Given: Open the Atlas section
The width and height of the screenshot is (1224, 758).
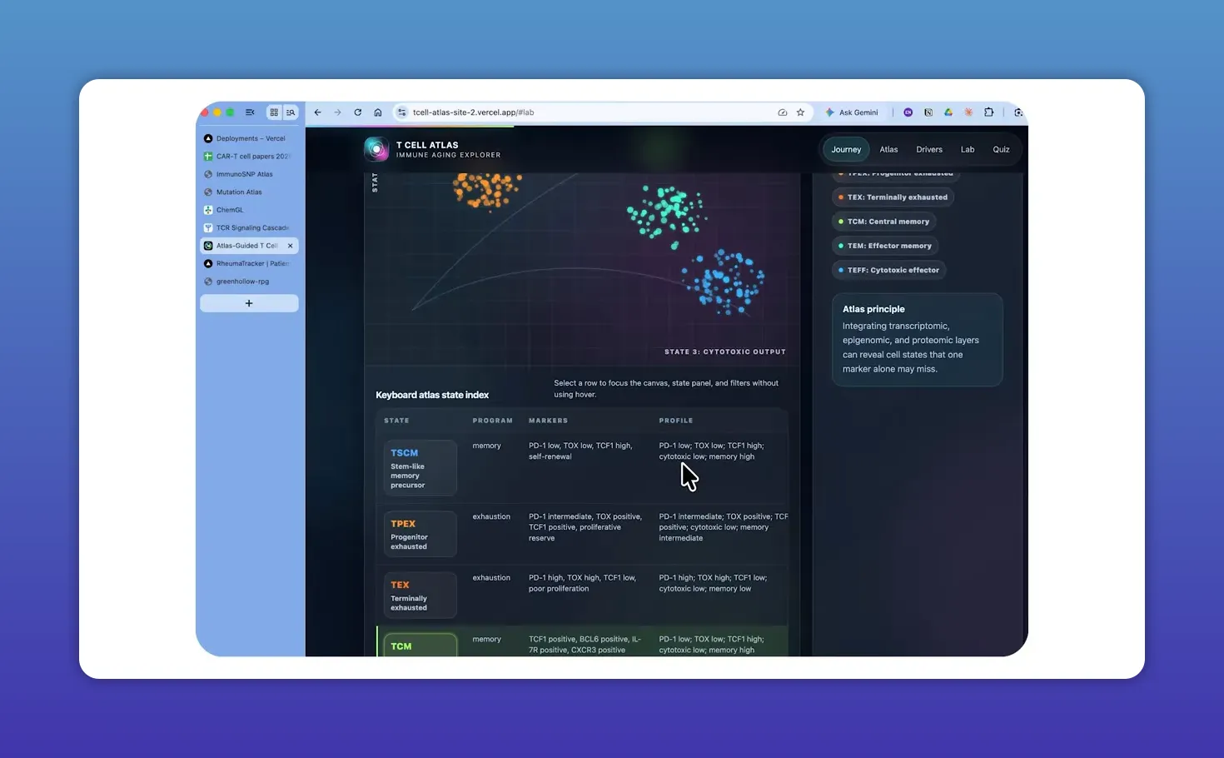Looking at the screenshot, I should coord(888,150).
